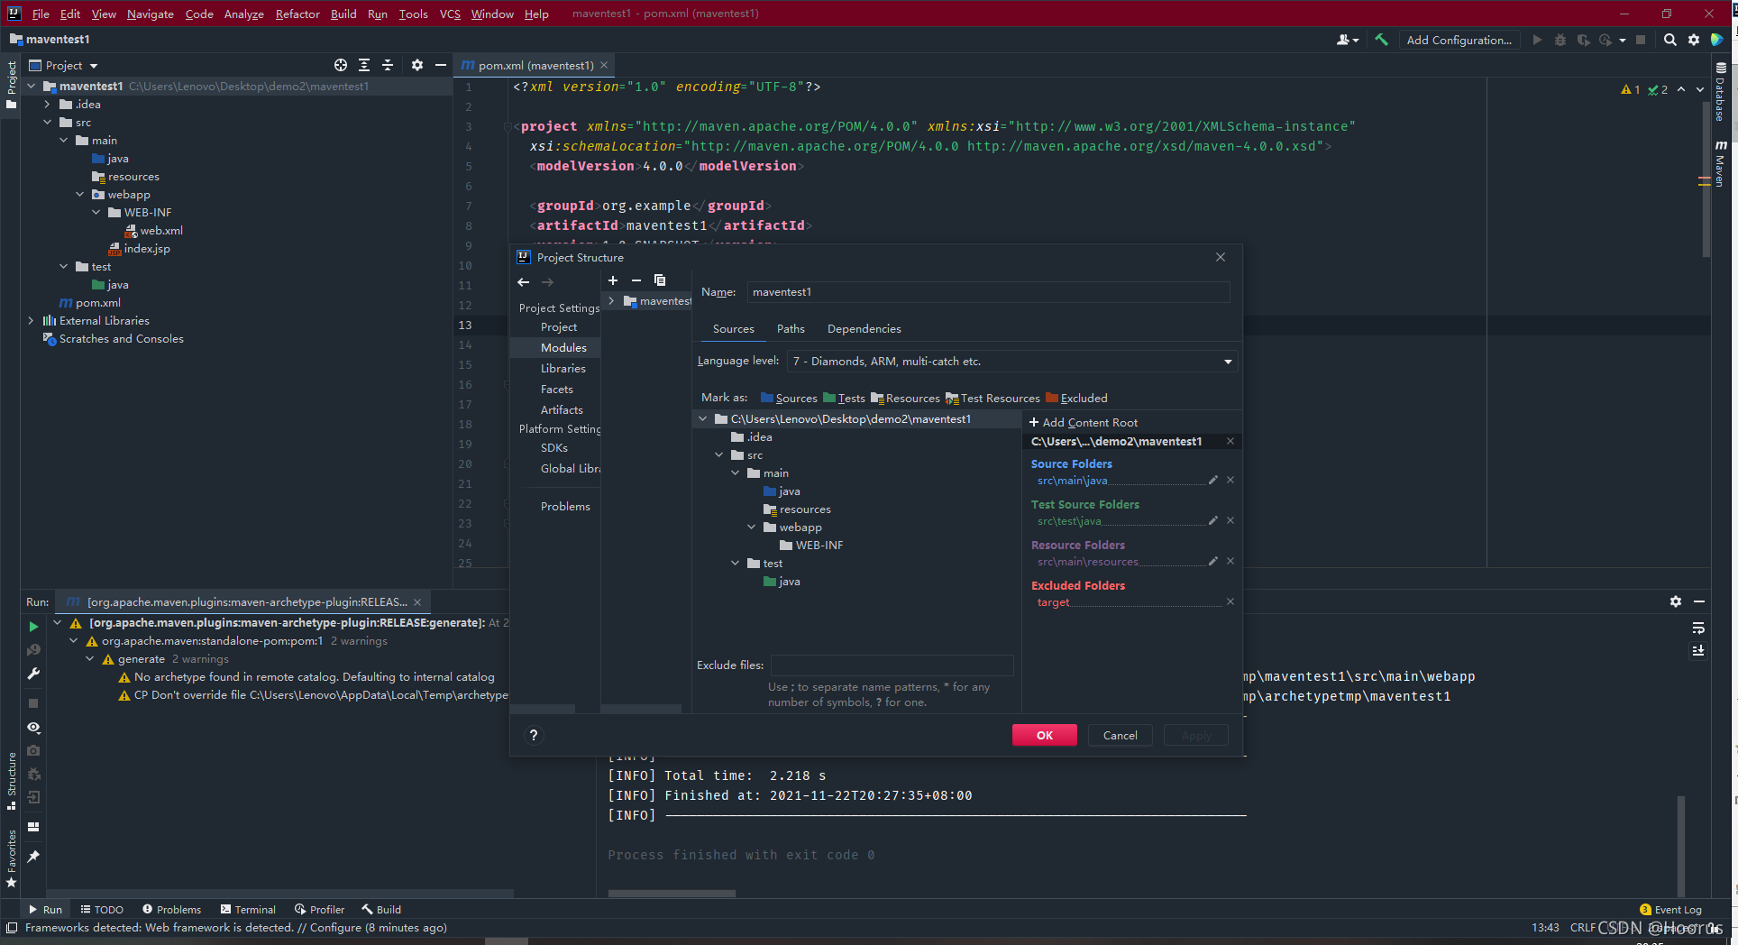Click pin tab icon in Run panel
The height and width of the screenshot is (945, 1738).
[x=33, y=857]
